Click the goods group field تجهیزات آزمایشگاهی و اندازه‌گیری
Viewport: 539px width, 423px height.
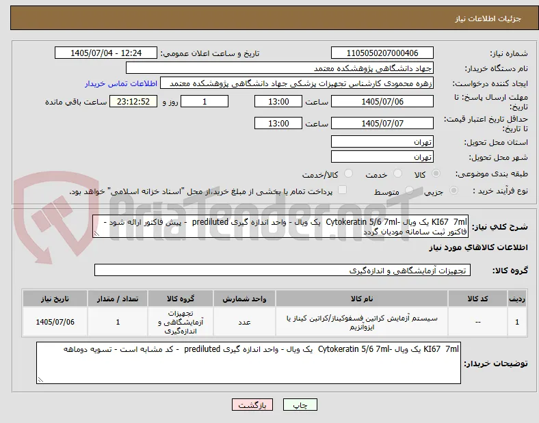pos(282,270)
